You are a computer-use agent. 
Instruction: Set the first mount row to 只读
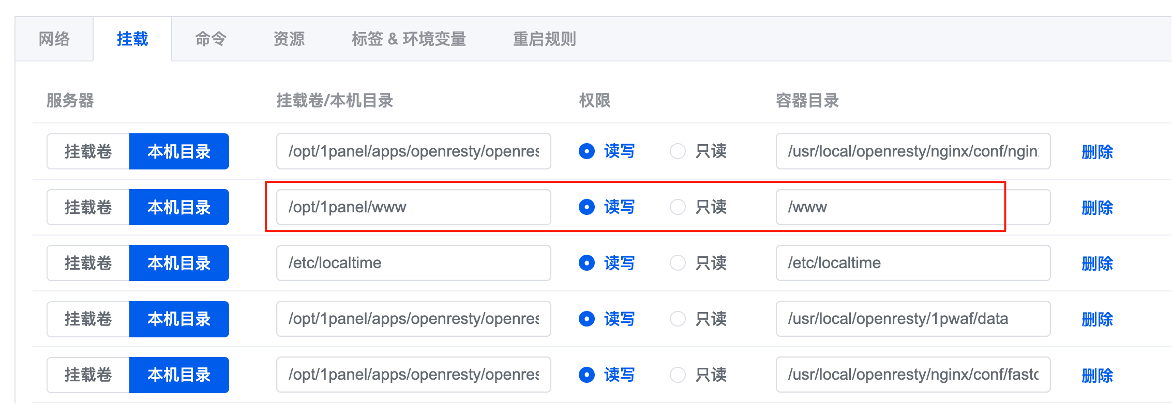coord(678,151)
